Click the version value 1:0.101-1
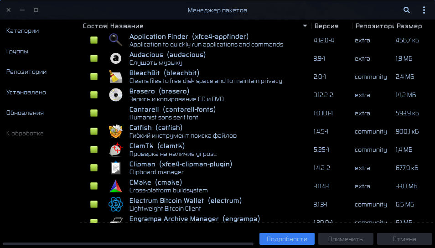The height and width of the screenshot is (248, 435). [x=323, y=113]
